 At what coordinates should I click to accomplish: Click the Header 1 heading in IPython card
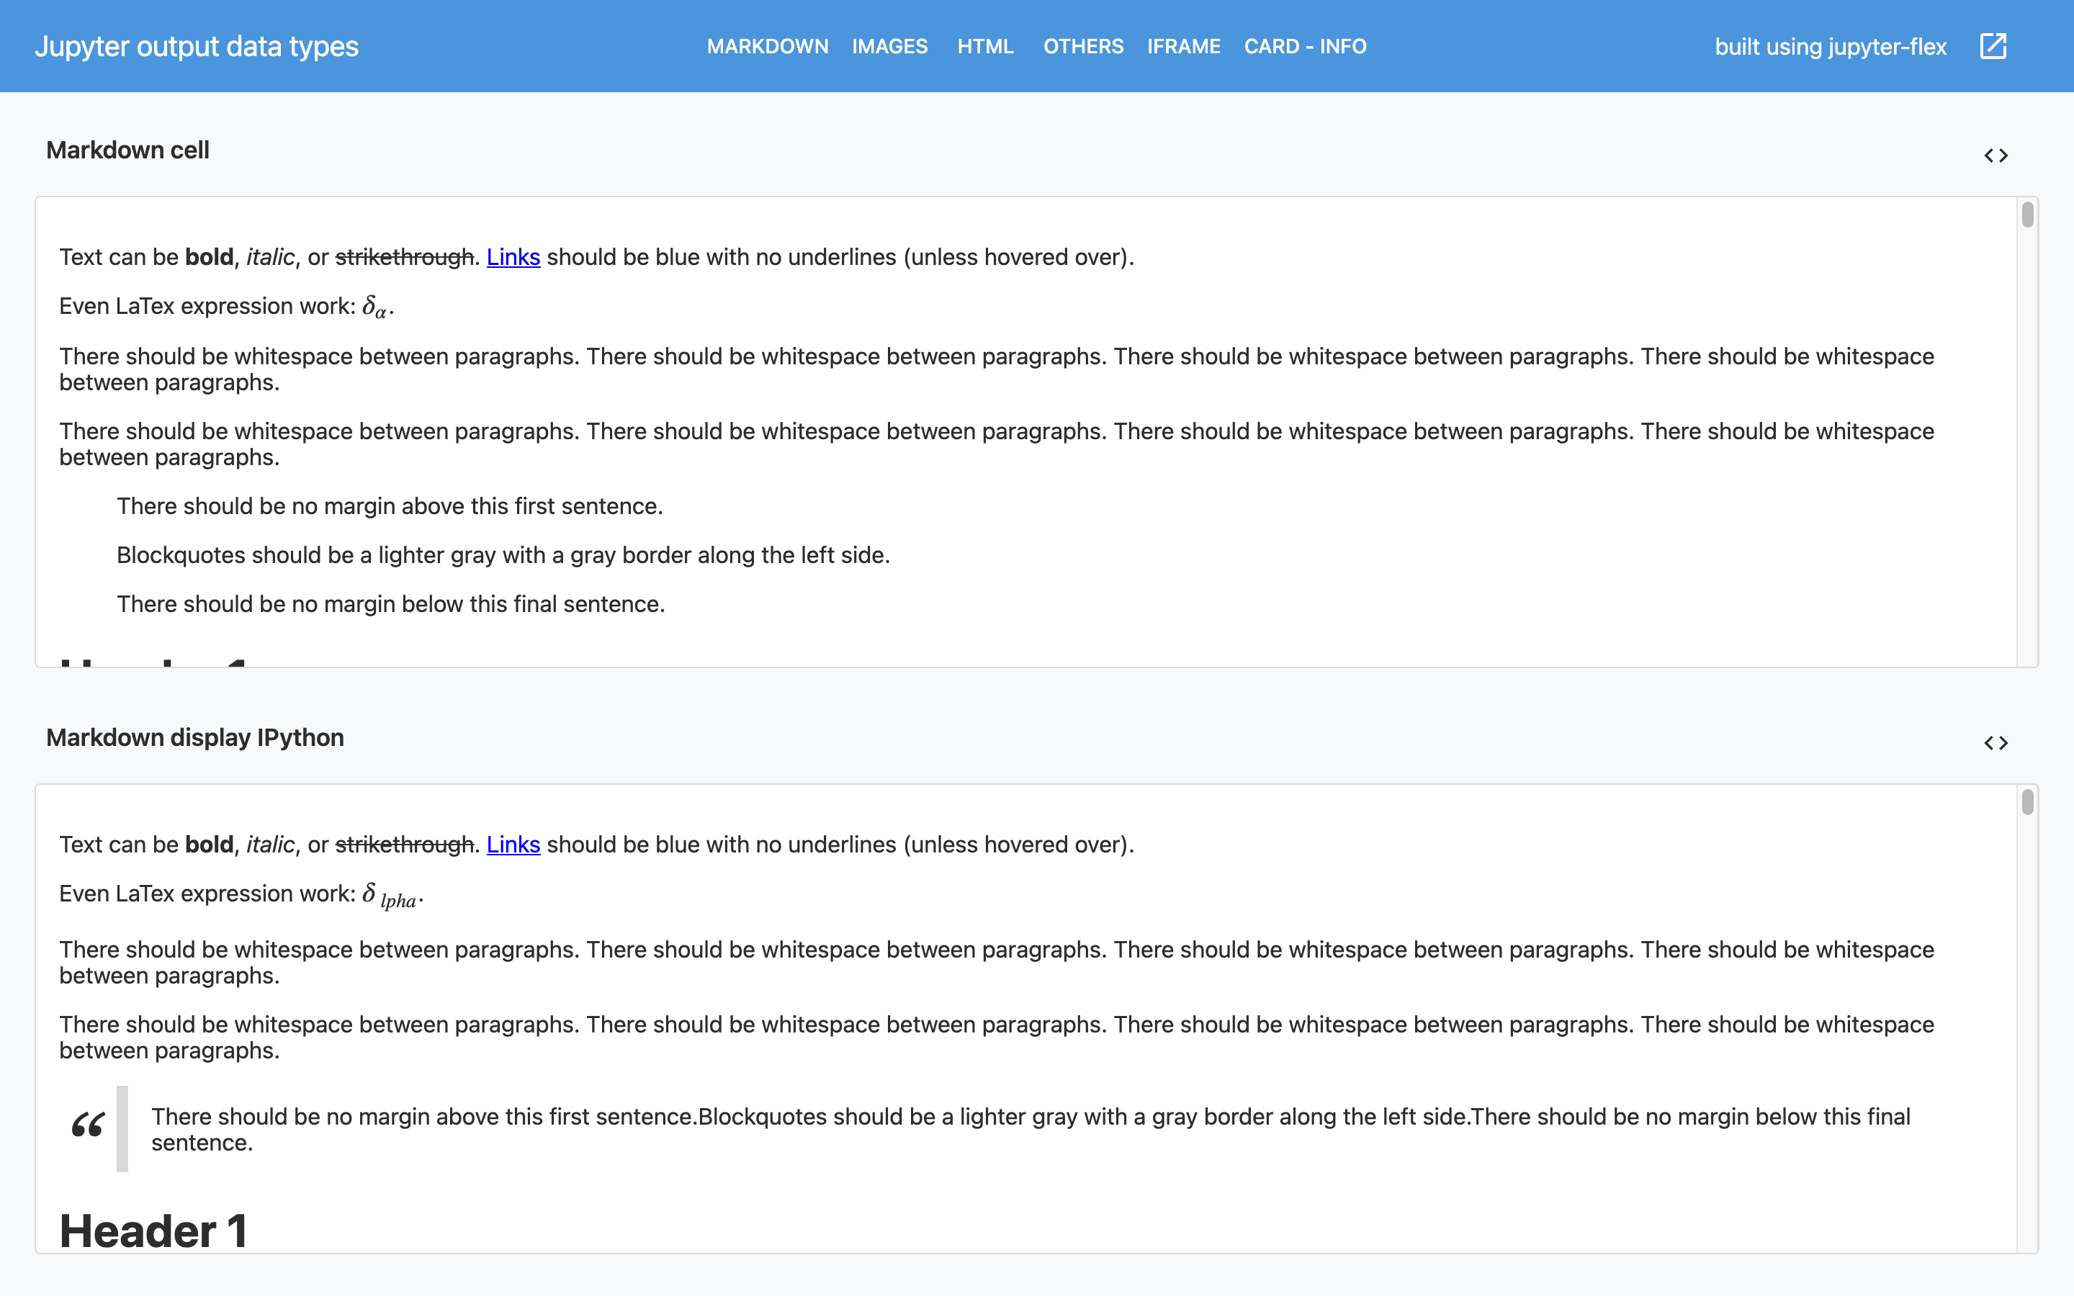click(153, 1231)
